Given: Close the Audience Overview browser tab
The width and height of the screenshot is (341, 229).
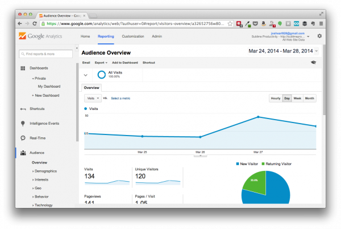Looking at the screenshot, I should click(84, 16).
